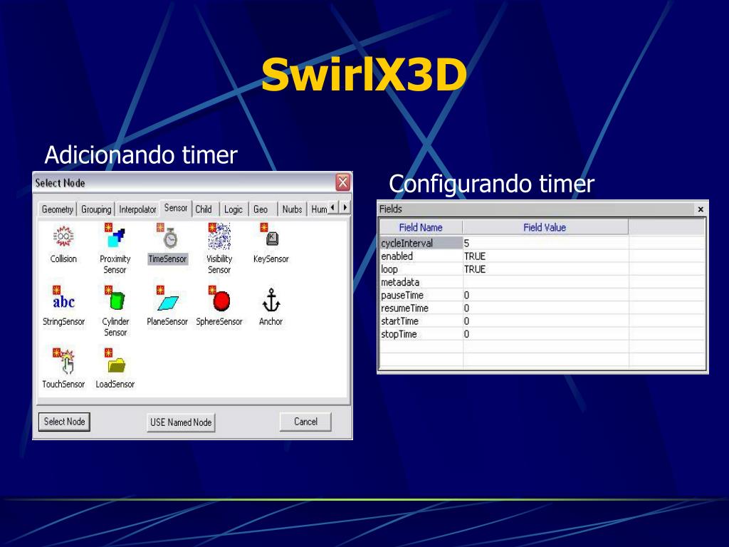Select the startTime field name

pyautogui.click(x=421, y=321)
